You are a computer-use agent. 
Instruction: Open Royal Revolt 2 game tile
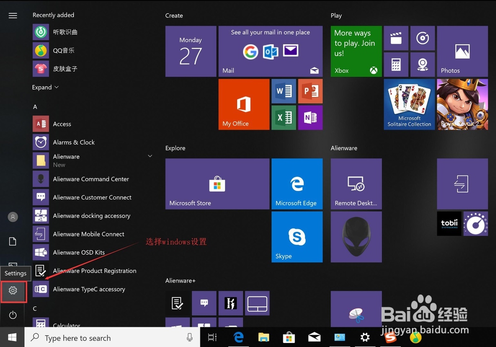462,104
